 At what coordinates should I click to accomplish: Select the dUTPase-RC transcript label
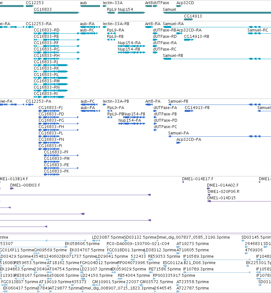165,49
